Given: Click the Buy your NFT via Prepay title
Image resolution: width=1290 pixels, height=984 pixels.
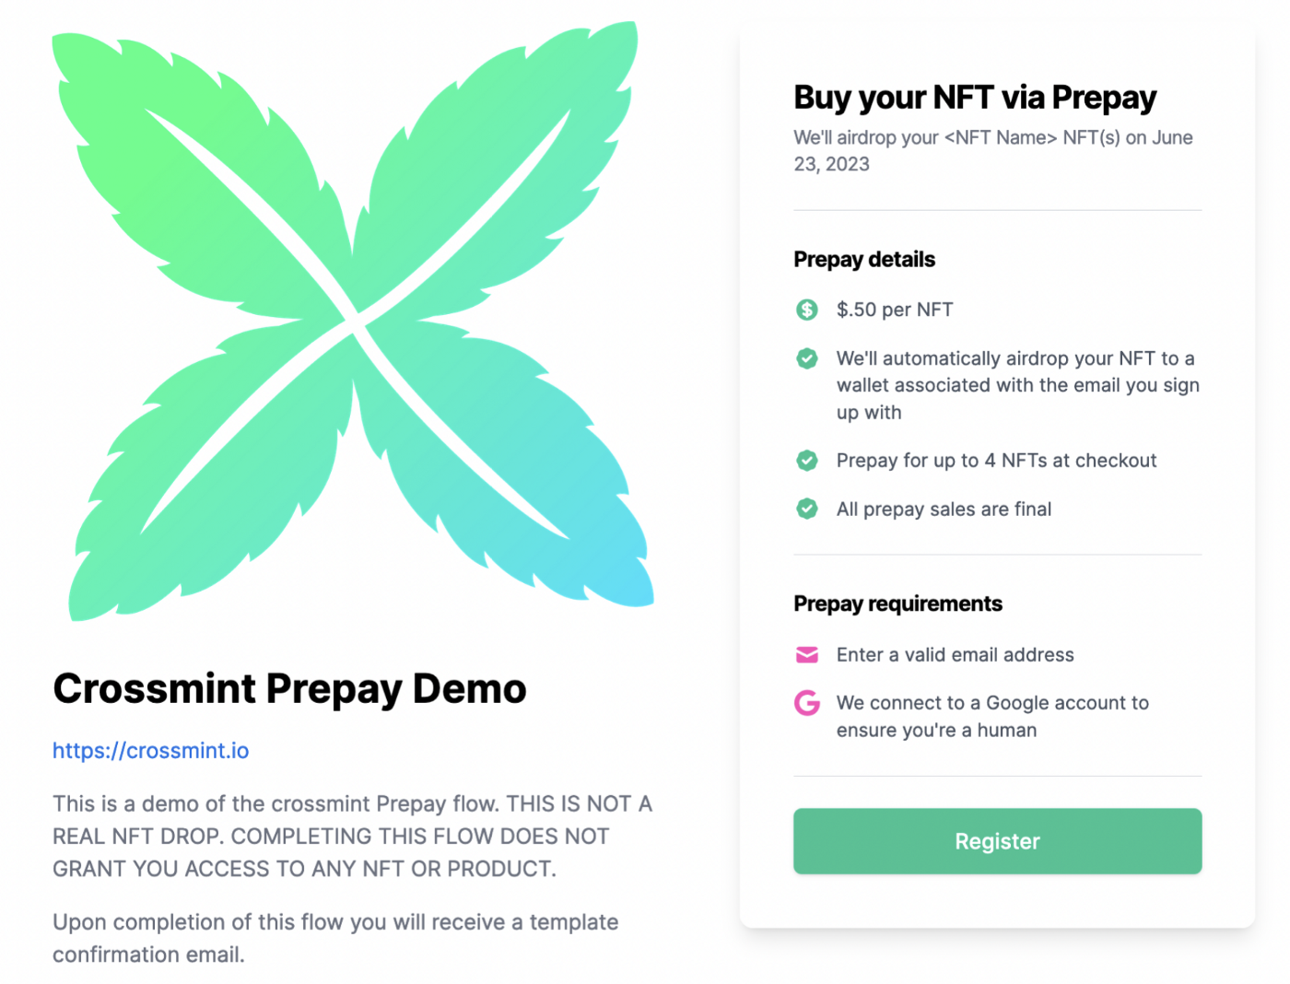Looking at the screenshot, I should point(974,98).
